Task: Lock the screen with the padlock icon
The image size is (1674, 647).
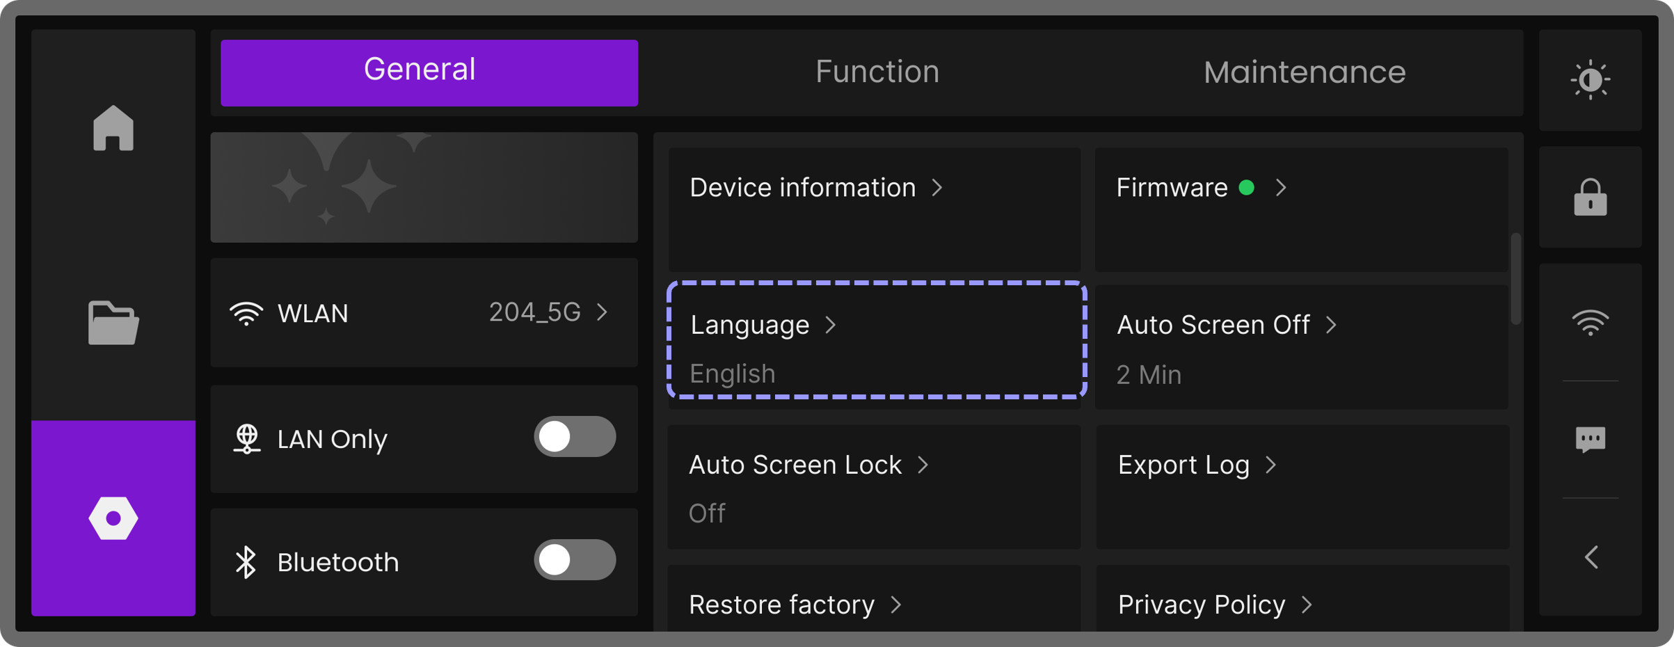Action: pyautogui.click(x=1590, y=198)
